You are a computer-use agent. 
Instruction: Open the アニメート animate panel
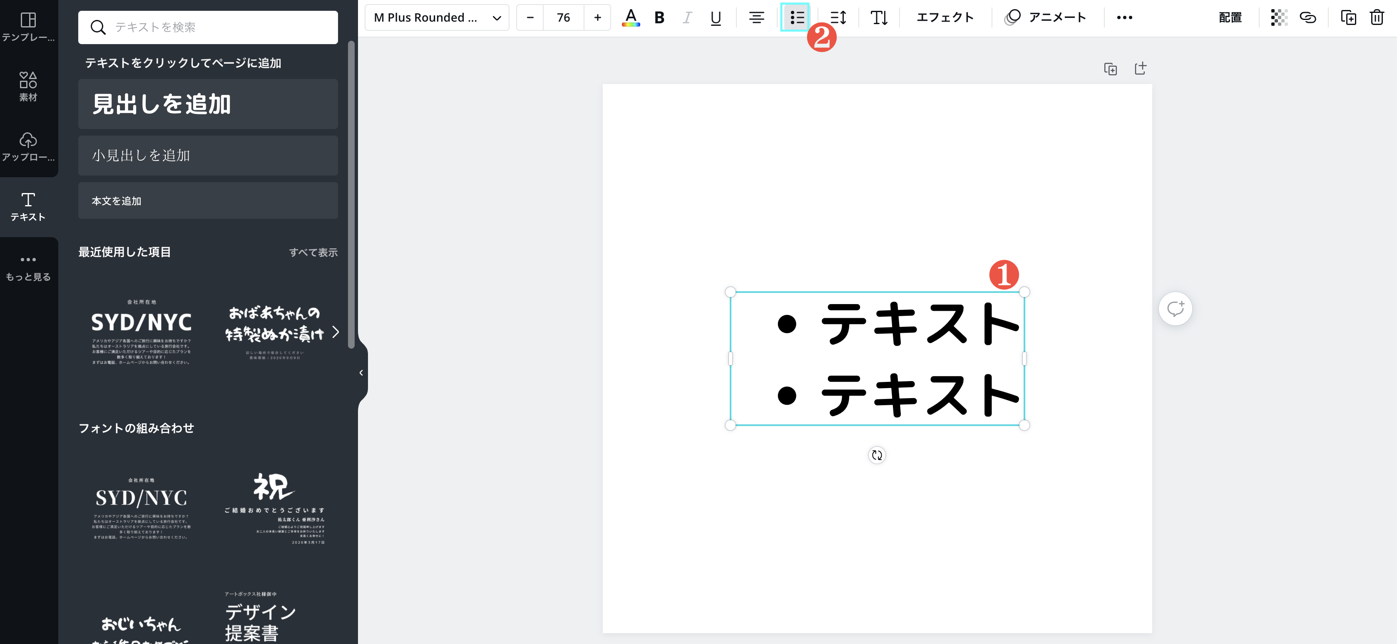1045,17
